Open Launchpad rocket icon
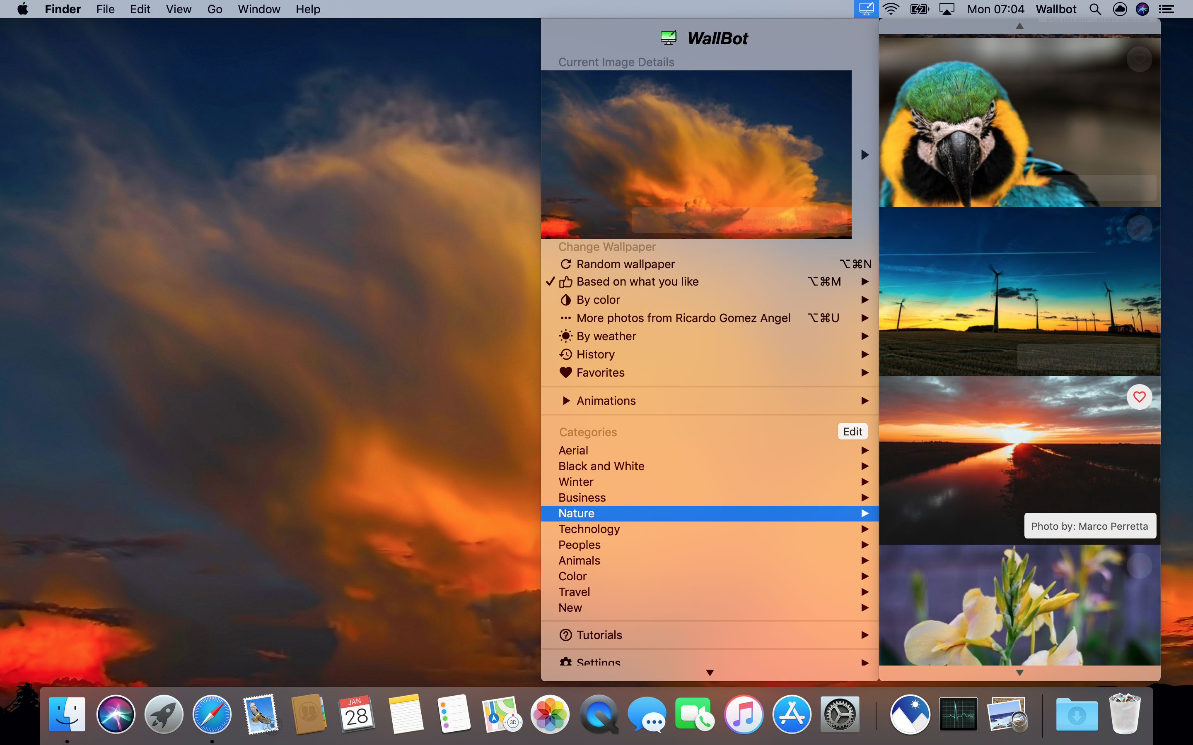1193x745 pixels. click(x=164, y=714)
